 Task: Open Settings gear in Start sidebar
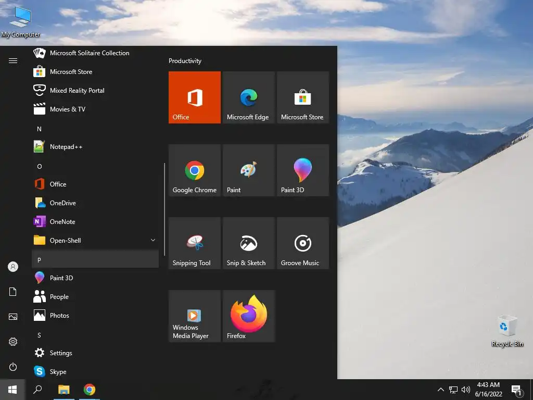[13, 342]
